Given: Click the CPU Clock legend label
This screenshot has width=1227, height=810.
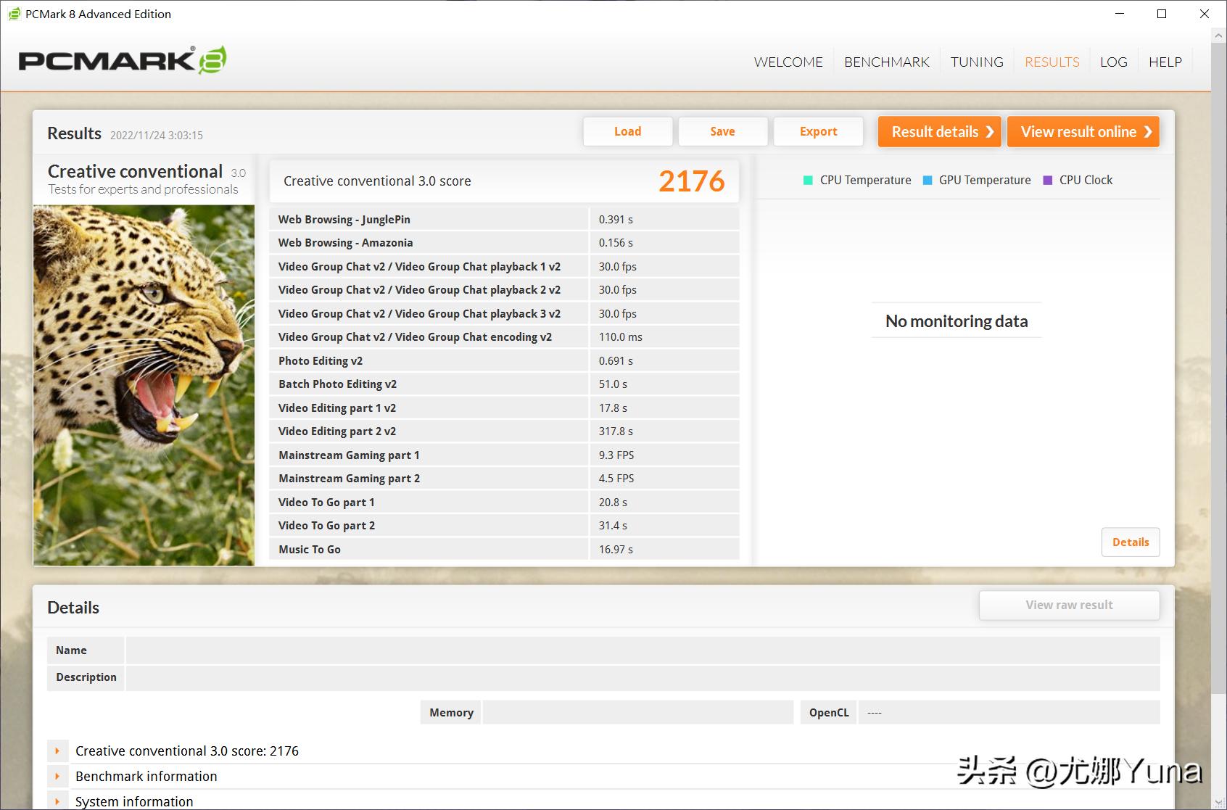Looking at the screenshot, I should tap(1086, 181).
